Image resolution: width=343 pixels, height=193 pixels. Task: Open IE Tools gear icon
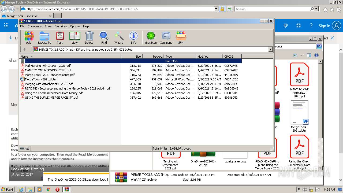[x=339, y=9]
